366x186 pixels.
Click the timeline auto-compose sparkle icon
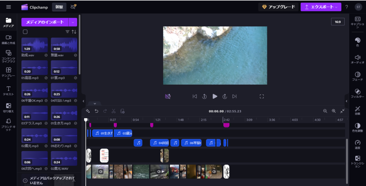tap(88, 111)
